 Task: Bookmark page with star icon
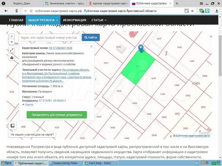point(192,11)
